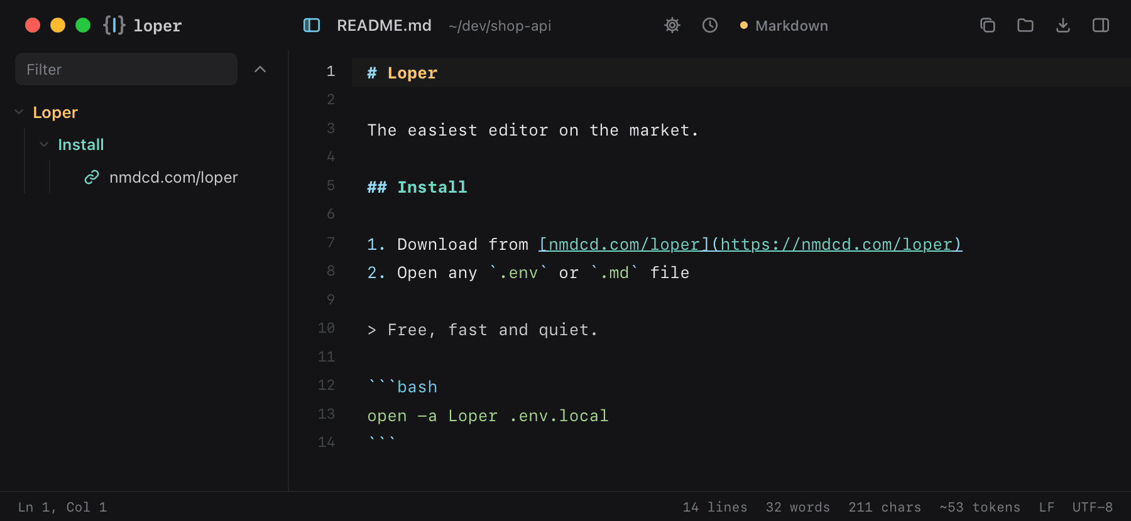1131x521 pixels.
Task: Collapse the Loper outline section
Action: tap(19, 112)
